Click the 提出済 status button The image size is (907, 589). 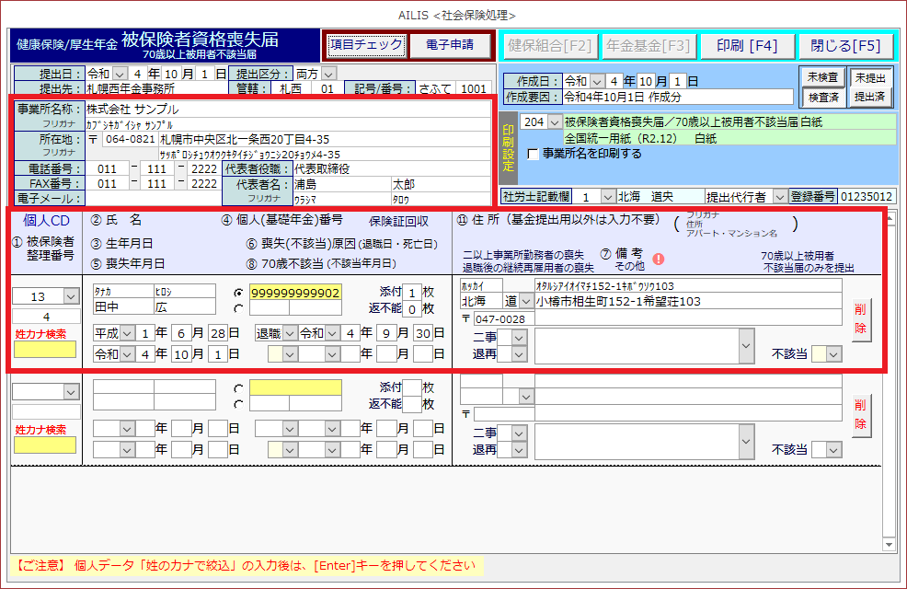(868, 96)
